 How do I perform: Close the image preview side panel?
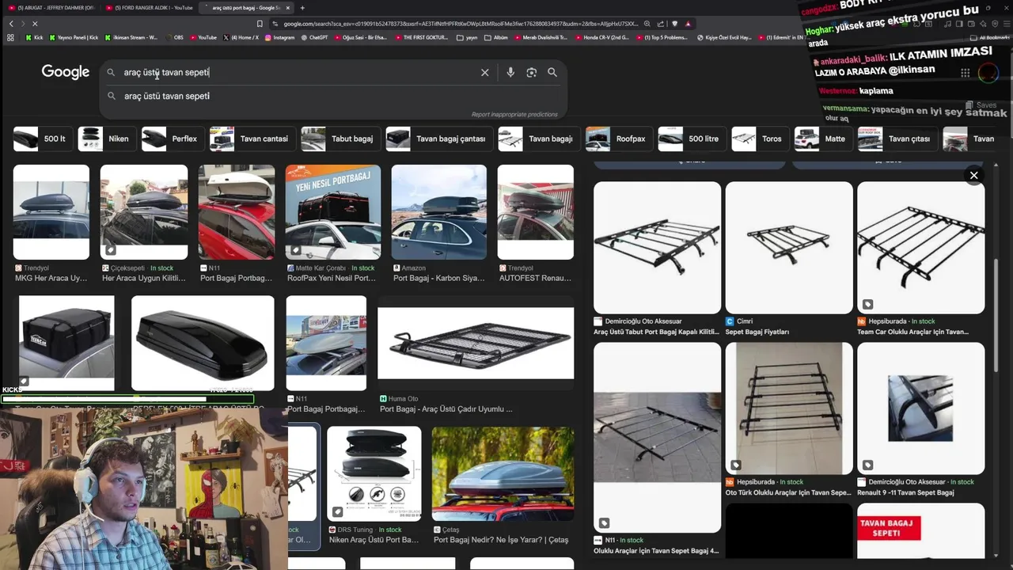(974, 176)
